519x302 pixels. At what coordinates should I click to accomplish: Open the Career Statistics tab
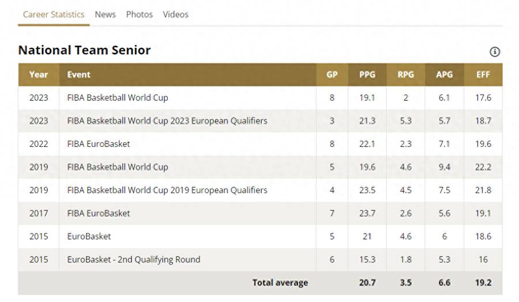(54, 14)
